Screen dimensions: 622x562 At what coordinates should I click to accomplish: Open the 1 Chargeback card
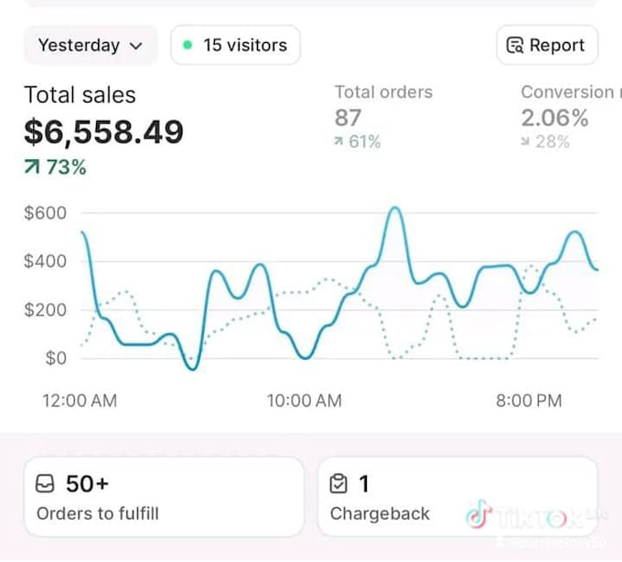point(457,497)
